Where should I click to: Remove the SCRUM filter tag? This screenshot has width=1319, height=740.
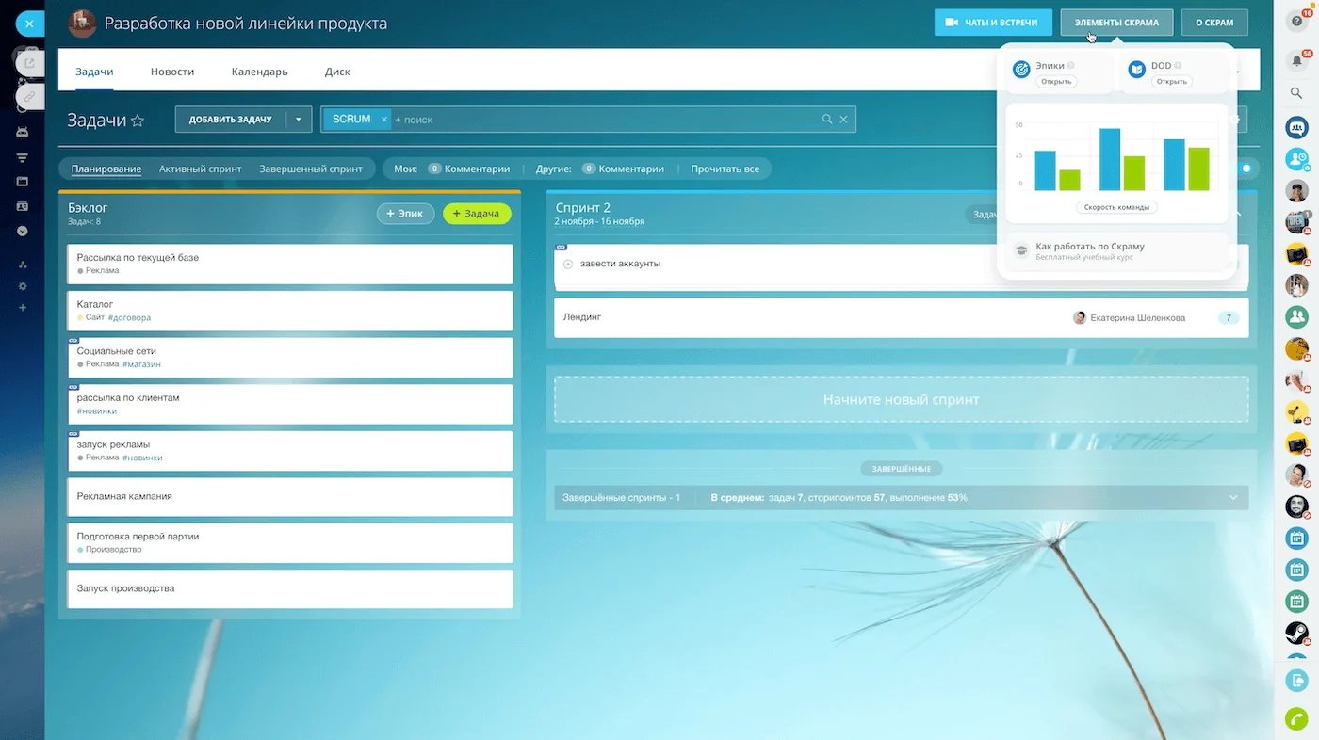point(384,120)
